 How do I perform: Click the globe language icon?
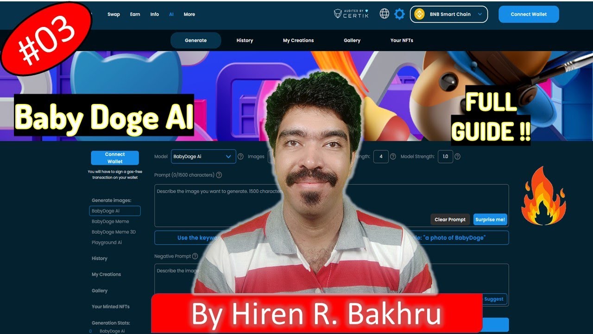click(384, 14)
